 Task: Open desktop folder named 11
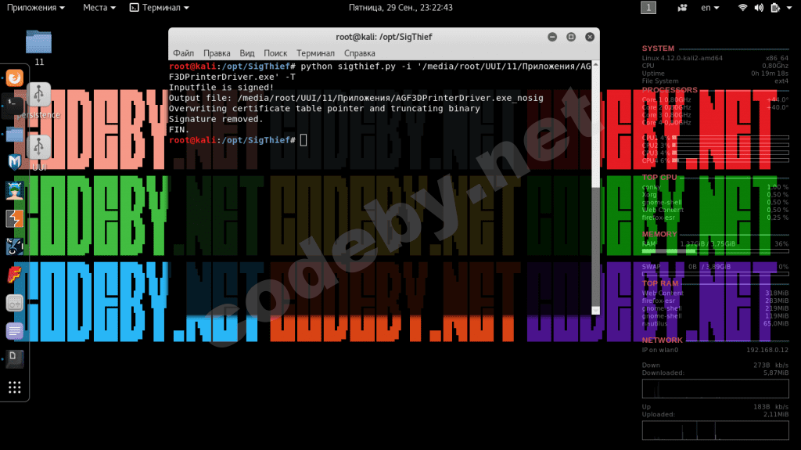point(39,42)
